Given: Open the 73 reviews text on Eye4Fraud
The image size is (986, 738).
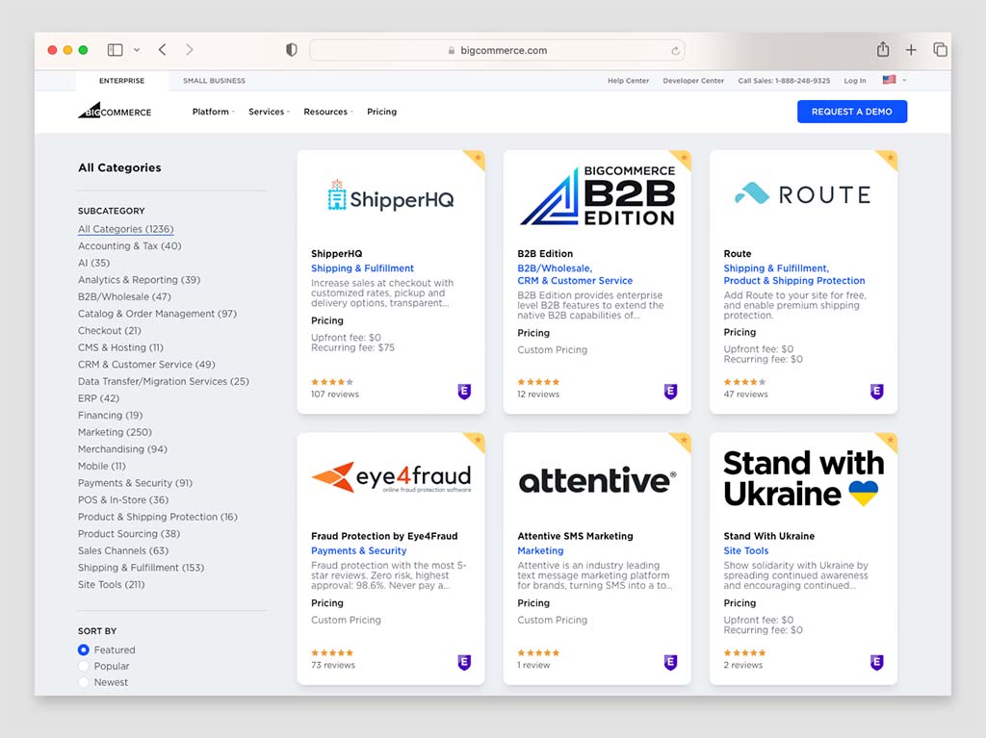Looking at the screenshot, I should point(332,665).
